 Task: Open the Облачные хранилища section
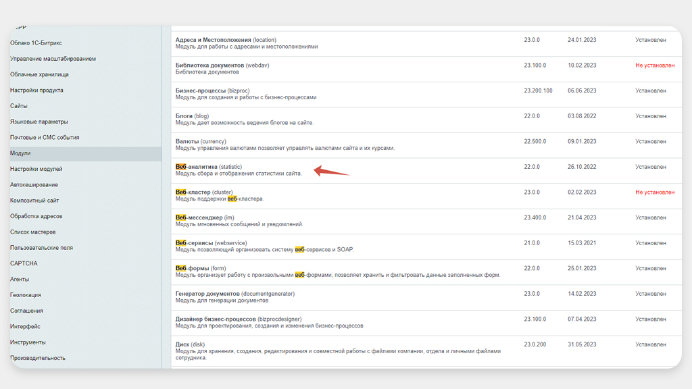39,74
